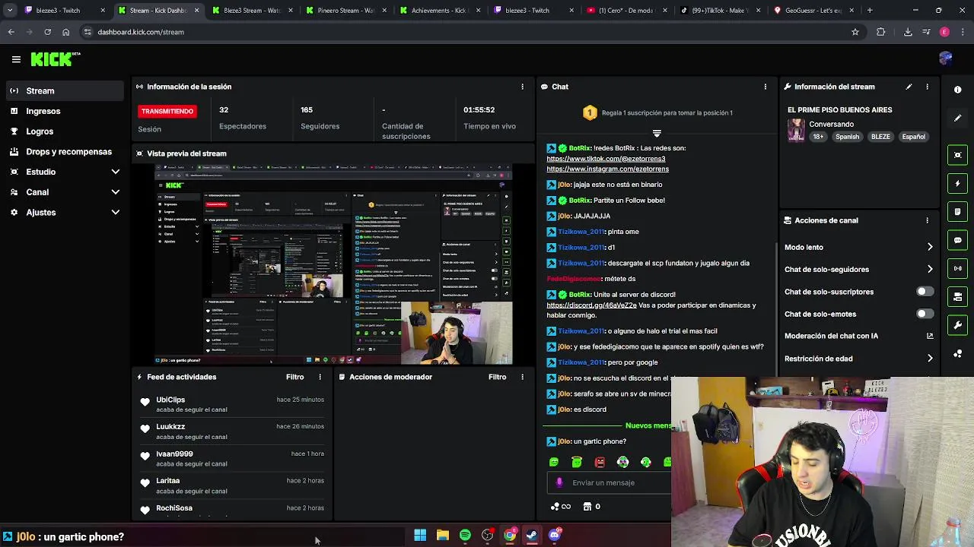Open the Acciones de canal three-dot menu
The image size is (974, 547).
click(x=927, y=220)
